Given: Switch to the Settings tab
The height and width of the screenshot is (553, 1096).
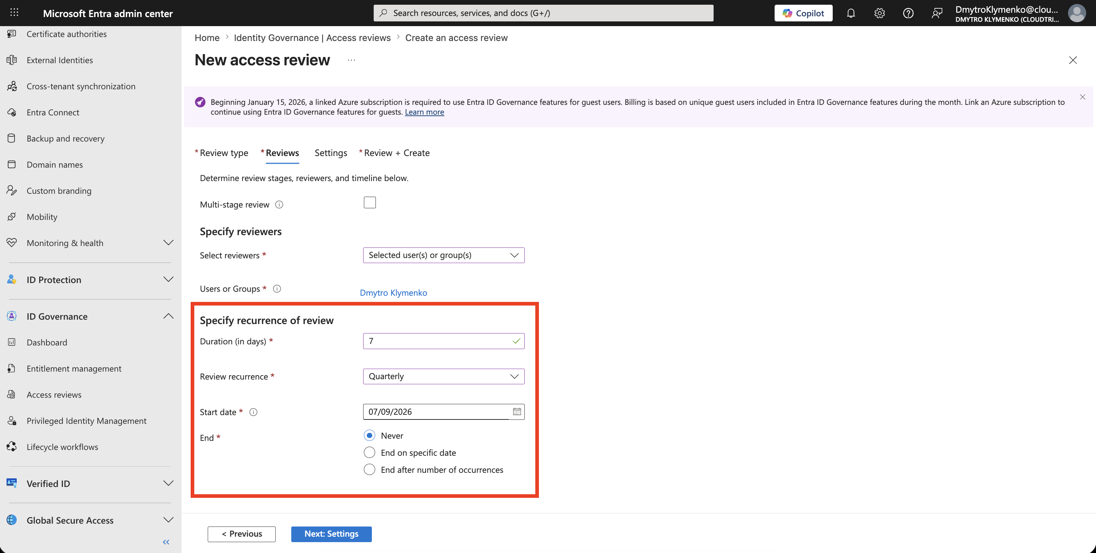Looking at the screenshot, I should [x=330, y=153].
